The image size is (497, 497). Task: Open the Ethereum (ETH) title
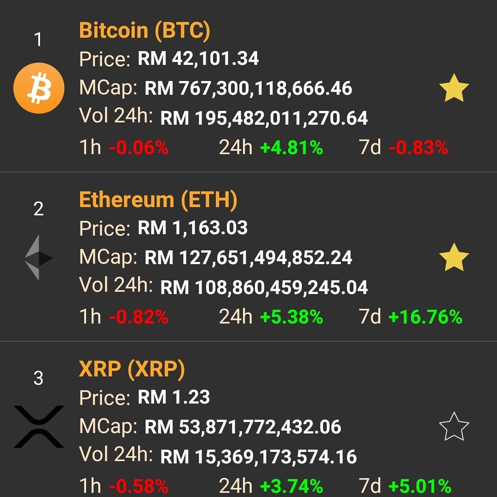point(158,200)
